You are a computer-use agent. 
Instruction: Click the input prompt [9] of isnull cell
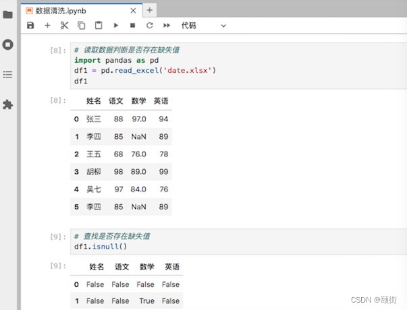click(58, 237)
